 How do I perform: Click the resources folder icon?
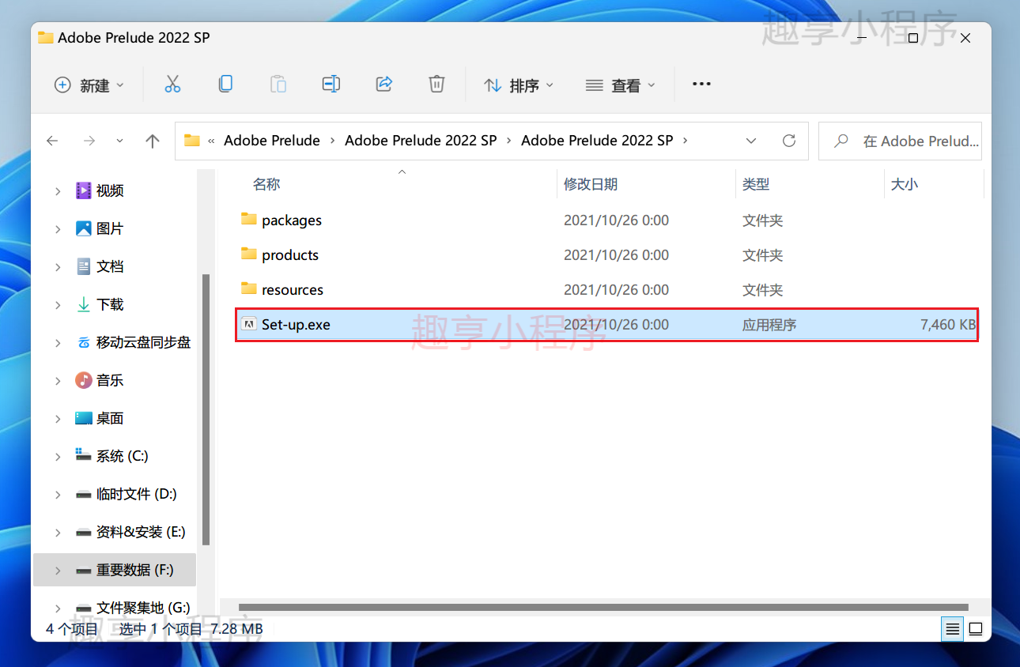[249, 288]
